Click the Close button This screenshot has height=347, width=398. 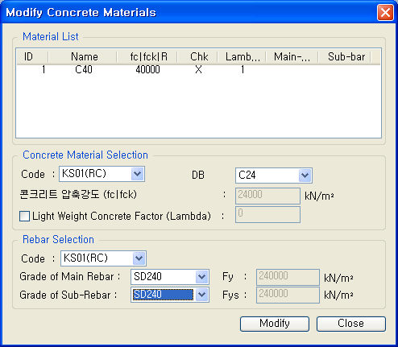(x=351, y=324)
